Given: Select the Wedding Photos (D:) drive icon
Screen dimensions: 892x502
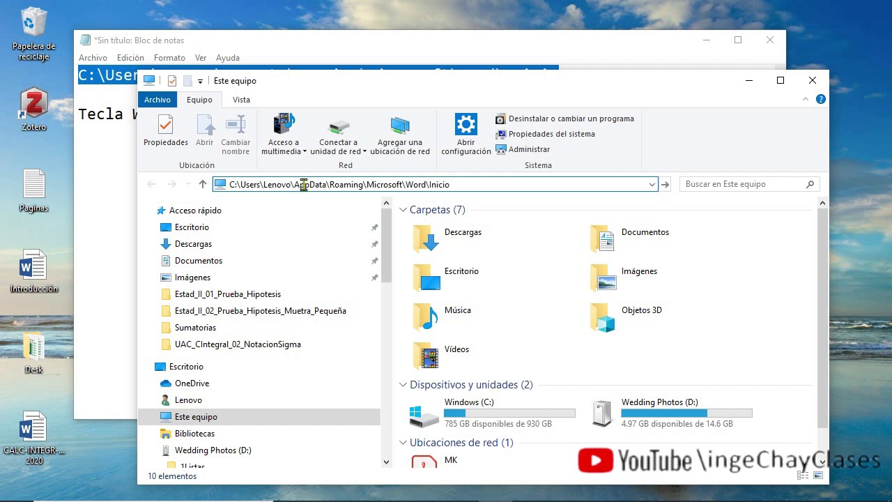Looking at the screenshot, I should [602, 413].
